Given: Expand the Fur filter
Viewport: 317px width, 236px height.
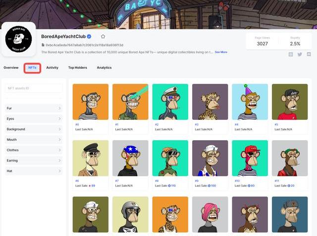Looking at the screenshot, I should [34, 108].
